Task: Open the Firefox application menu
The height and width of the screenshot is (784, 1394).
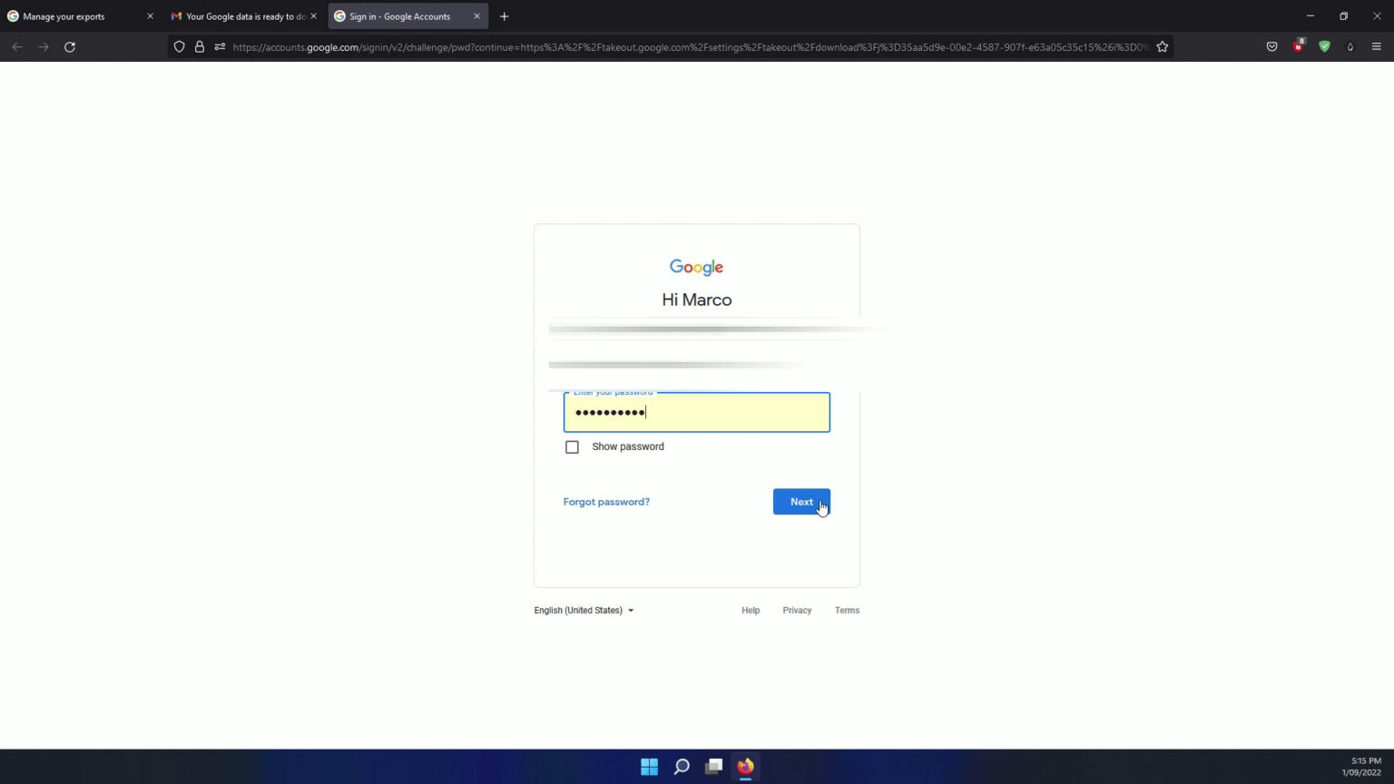Action: click(x=1377, y=46)
